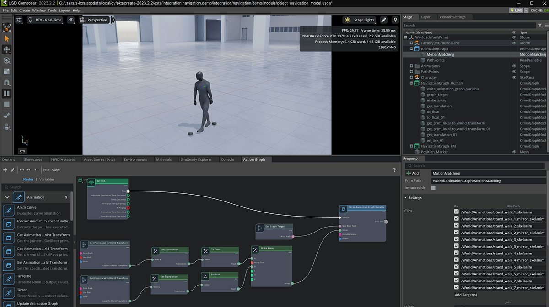Switch node panel to Variables
This screenshot has height=307, width=549.
tap(47, 180)
